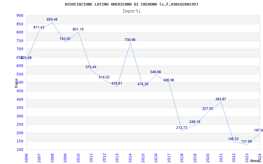Click the 900 Euro axis tick label
Viewport: 263px width, 164px height.
pyautogui.click(x=20, y=15)
